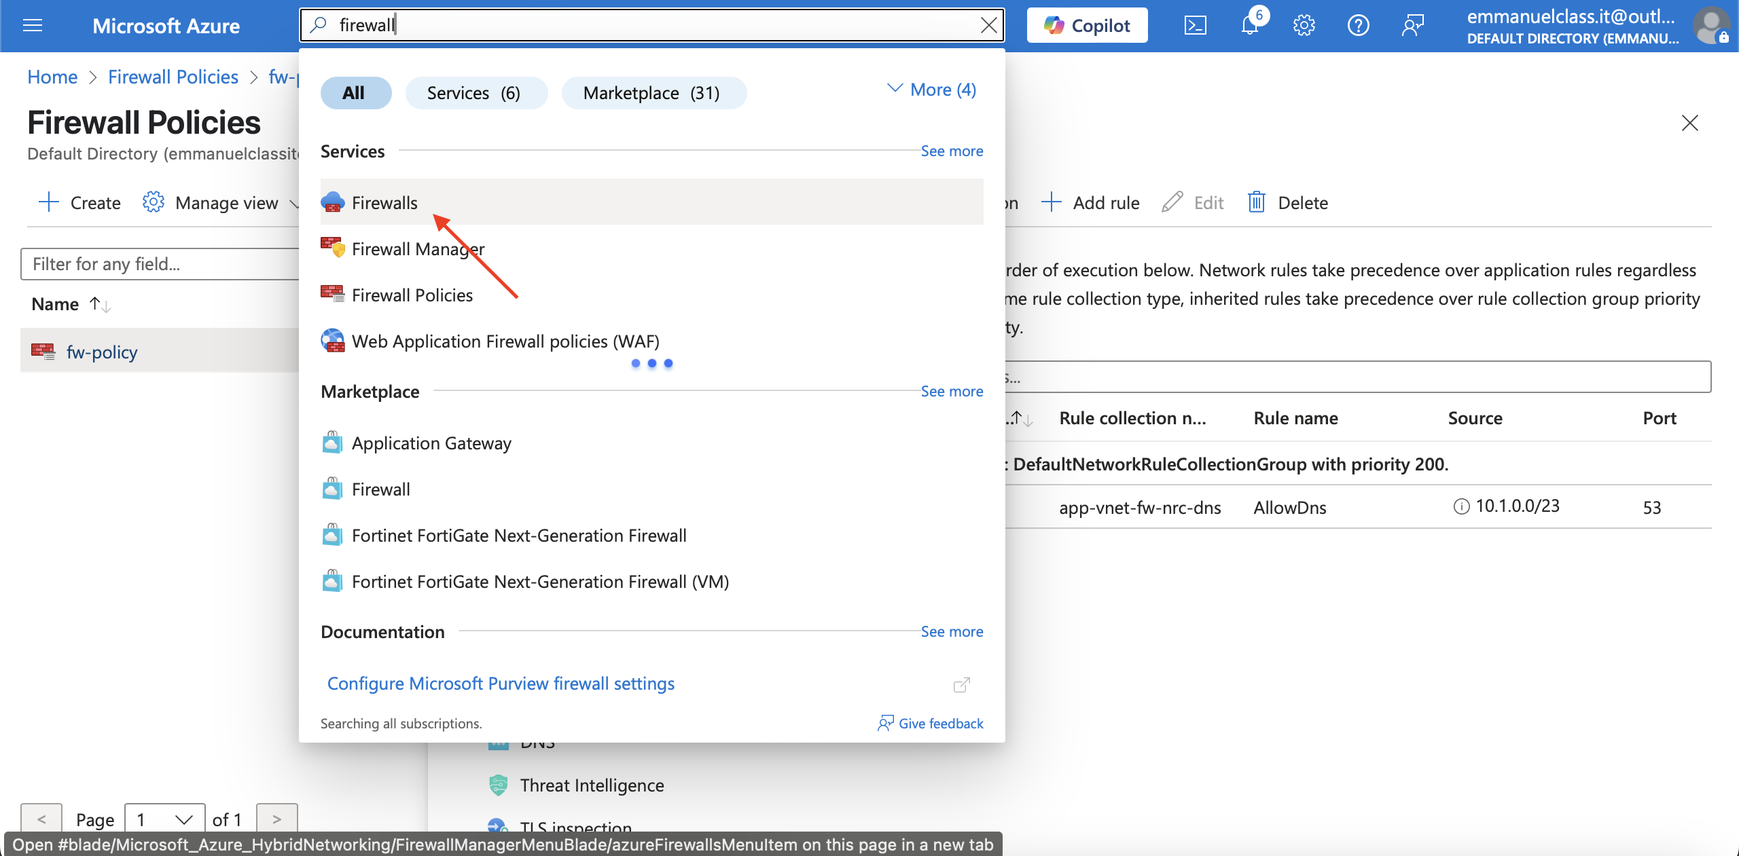Click See more next to Documentation
This screenshot has width=1739, height=856.
pyautogui.click(x=952, y=631)
